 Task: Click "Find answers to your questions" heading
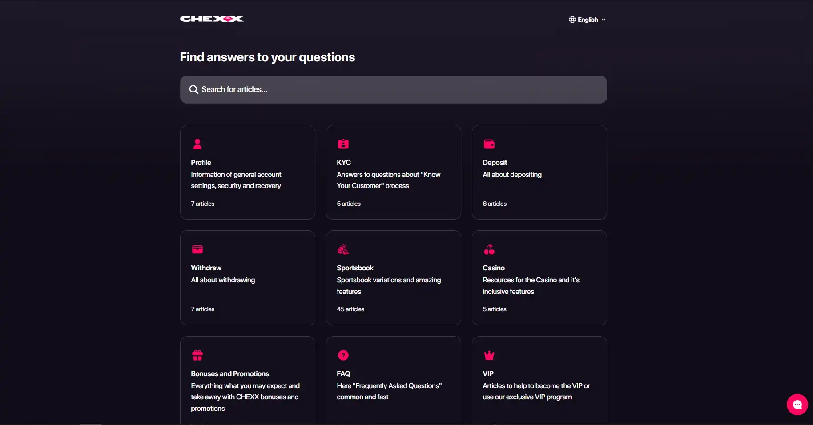click(267, 57)
